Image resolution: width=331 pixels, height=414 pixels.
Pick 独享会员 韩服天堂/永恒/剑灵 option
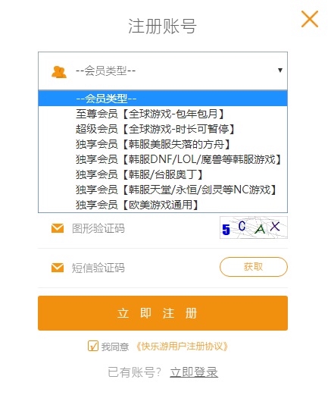click(163, 190)
